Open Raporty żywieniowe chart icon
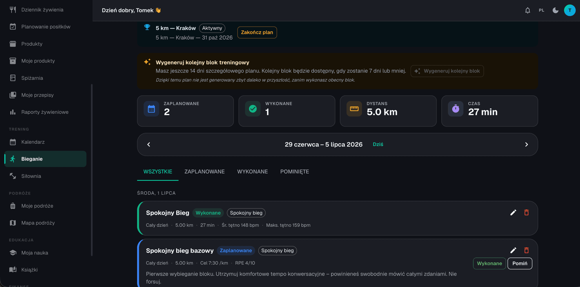This screenshot has width=580, height=287. coord(13,112)
